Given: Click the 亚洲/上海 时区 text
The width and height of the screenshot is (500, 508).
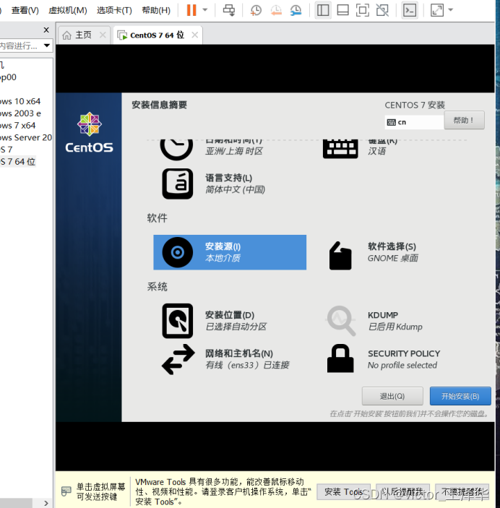Looking at the screenshot, I should click(x=234, y=151).
